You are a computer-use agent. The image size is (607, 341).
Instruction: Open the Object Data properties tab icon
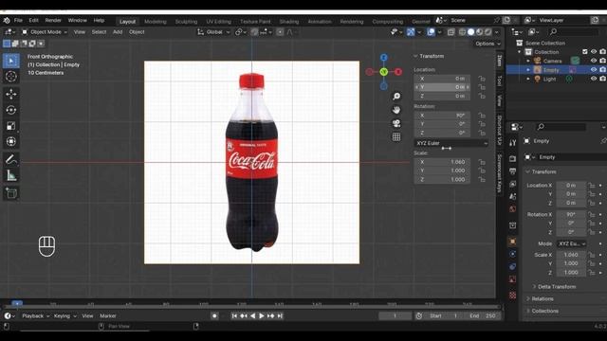512,279
